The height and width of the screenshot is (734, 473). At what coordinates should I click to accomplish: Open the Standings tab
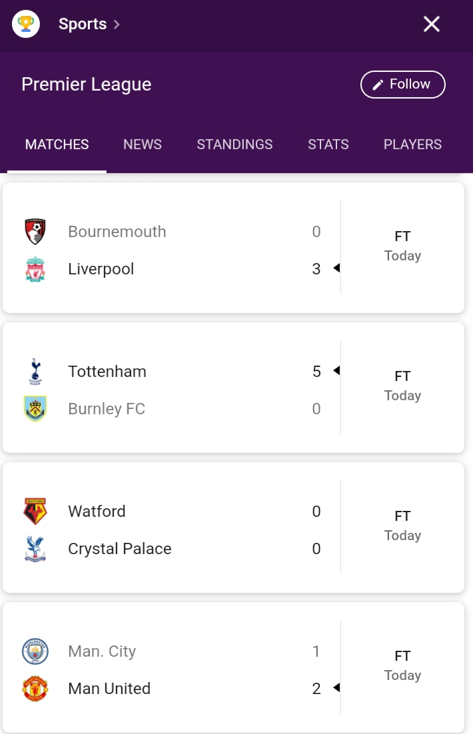click(235, 145)
